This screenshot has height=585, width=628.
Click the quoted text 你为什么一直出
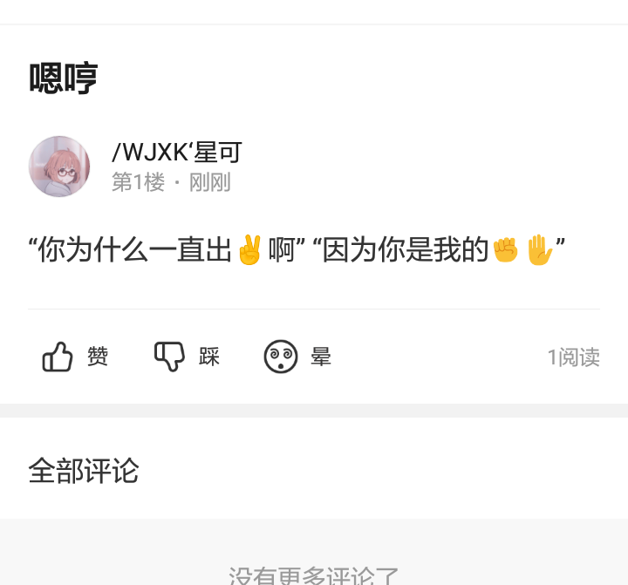(x=134, y=250)
